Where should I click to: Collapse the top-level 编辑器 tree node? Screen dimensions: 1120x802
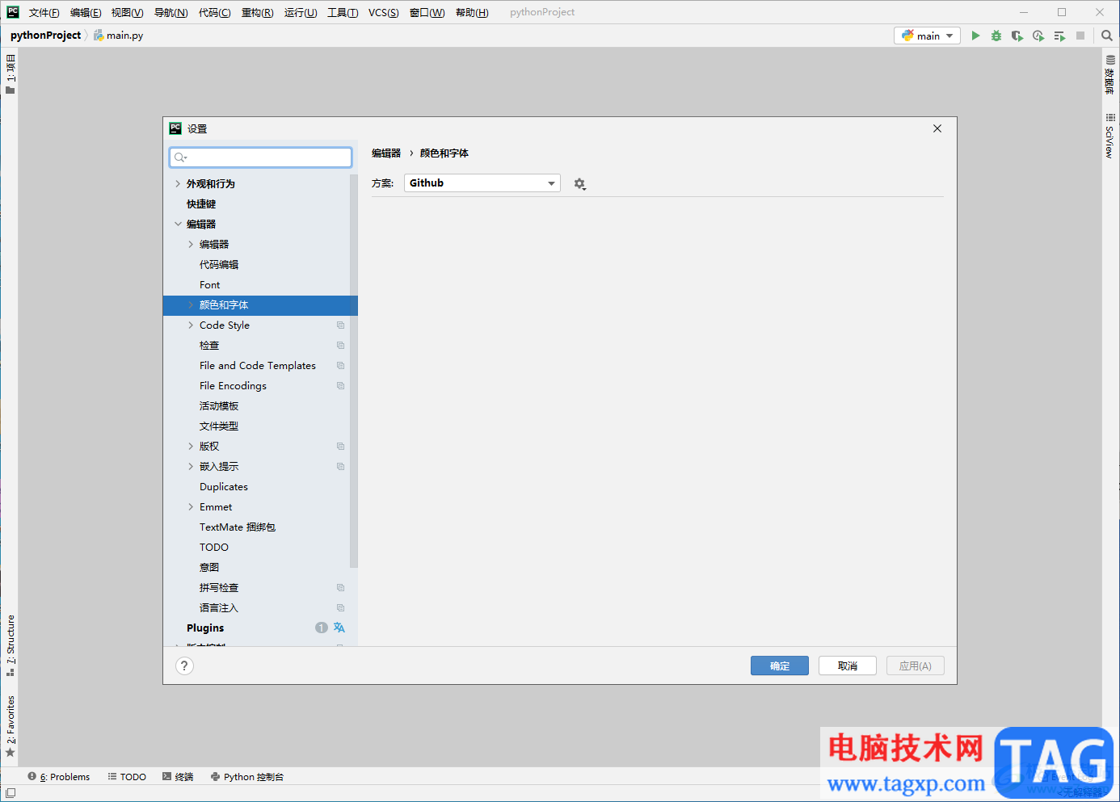(178, 225)
